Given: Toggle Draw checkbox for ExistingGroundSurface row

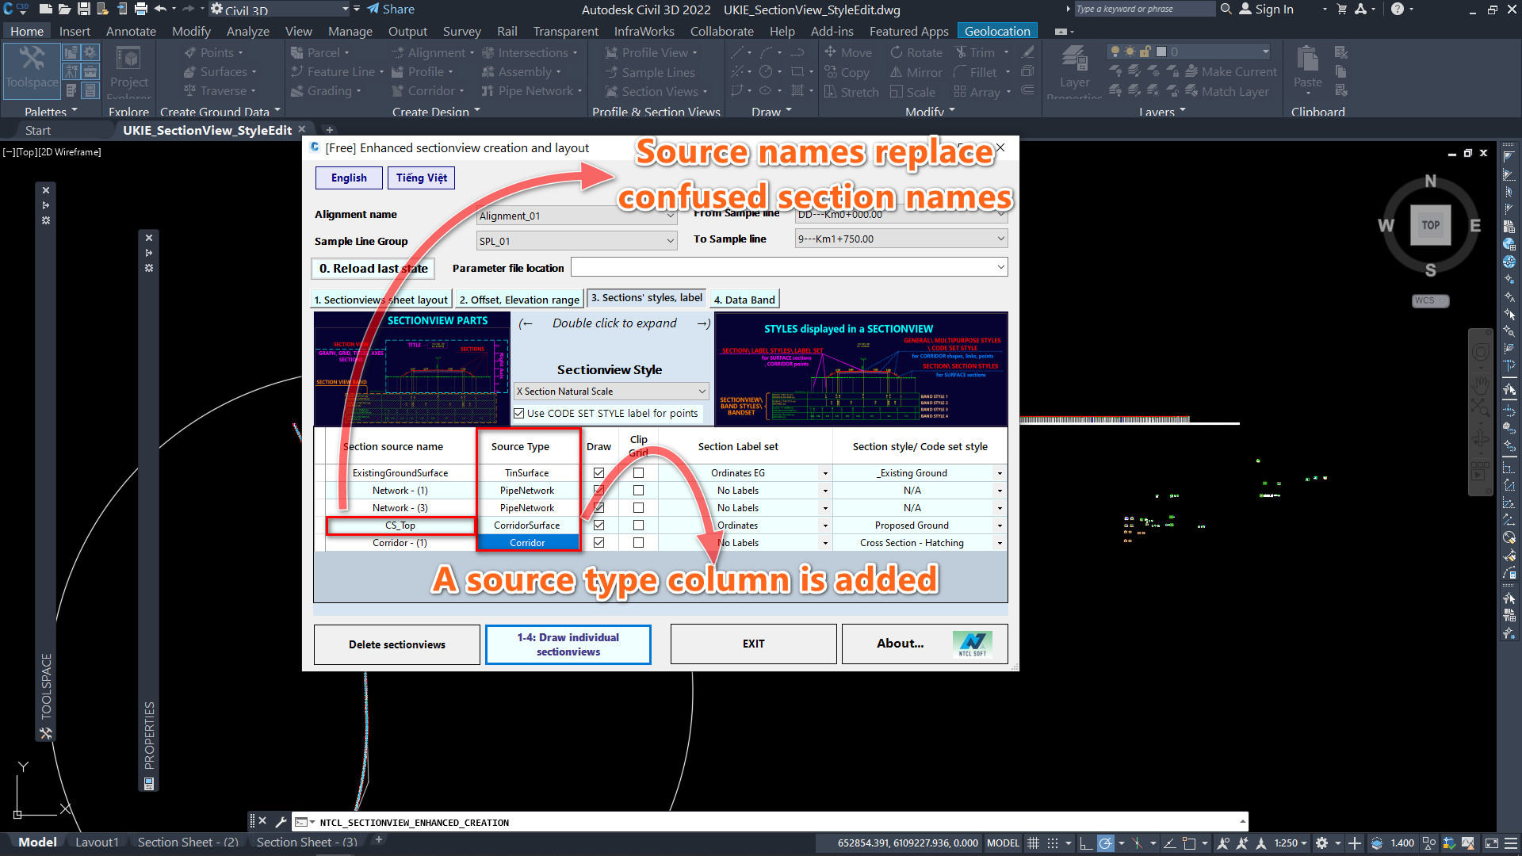Looking at the screenshot, I should pyautogui.click(x=598, y=472).
